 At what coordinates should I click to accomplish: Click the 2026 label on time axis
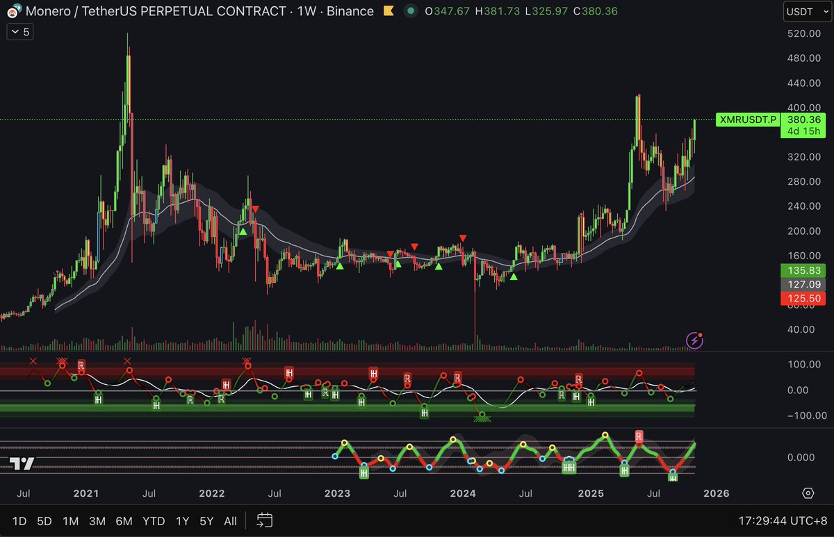717,493
